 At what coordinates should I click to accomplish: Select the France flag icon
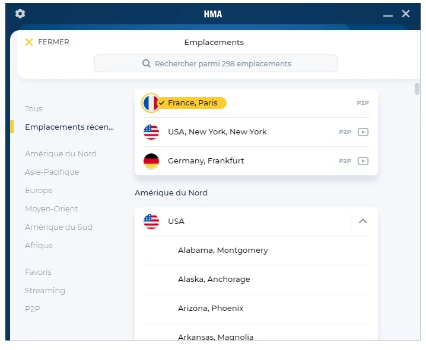click(x=151, y=103)
